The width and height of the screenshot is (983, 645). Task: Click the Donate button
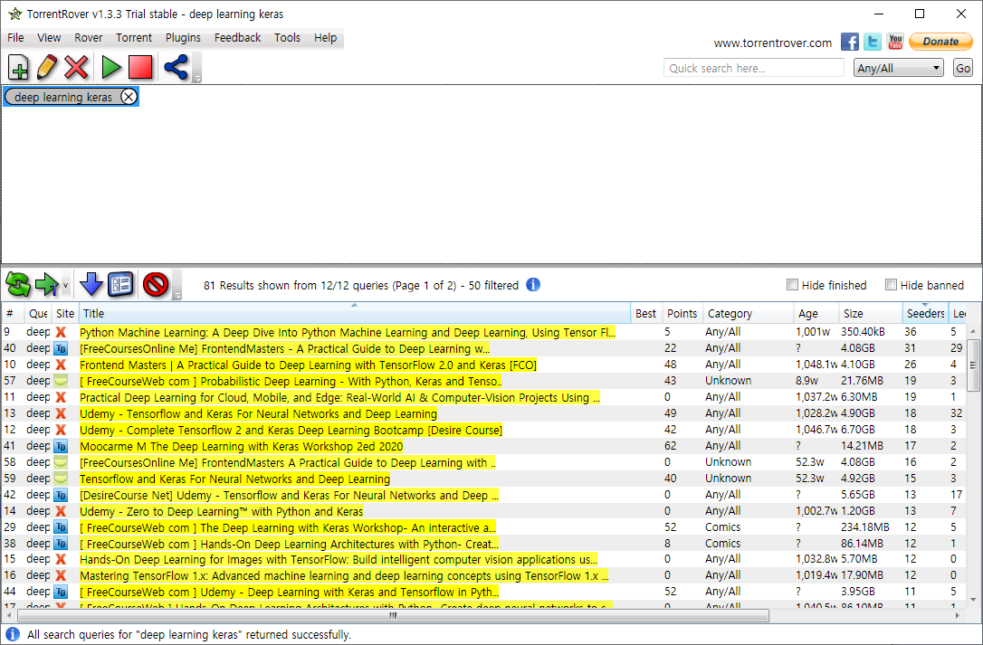pyautogui.click(x=940, y=42)
